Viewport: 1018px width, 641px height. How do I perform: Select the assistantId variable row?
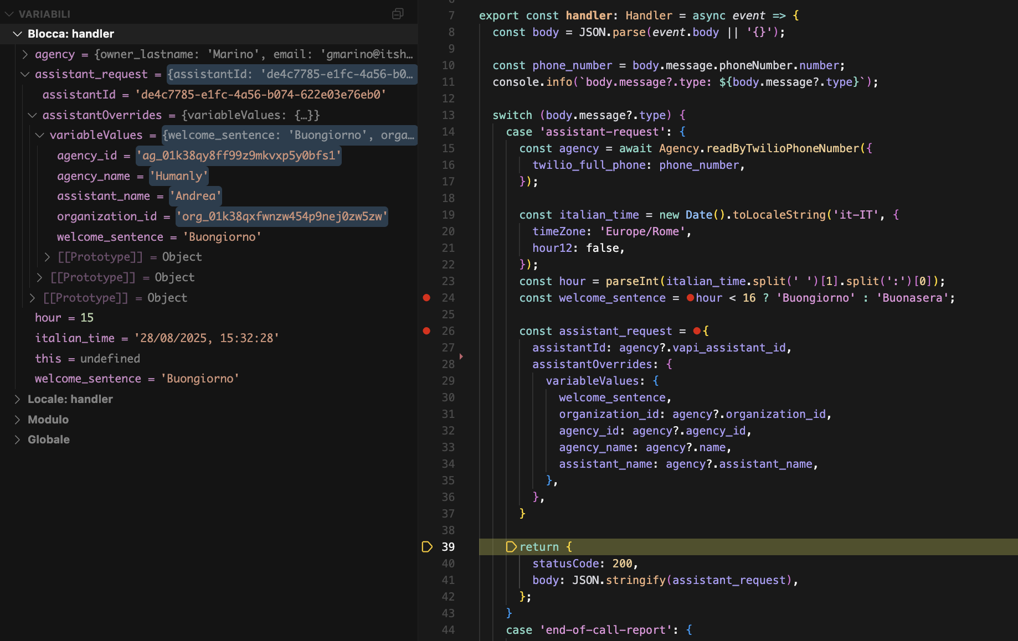pyautogui.click(x=209, y=95)
